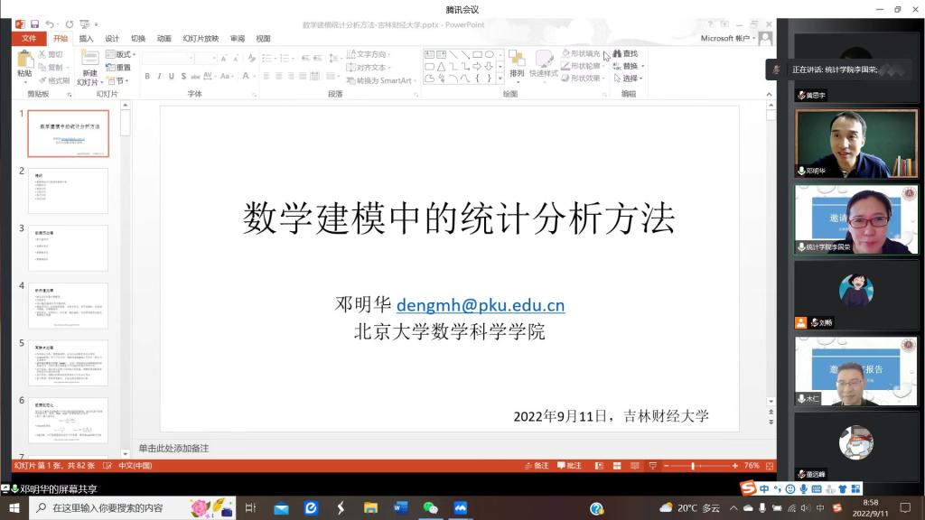Expand the Layout (版式) dropdown

[123, 54]
